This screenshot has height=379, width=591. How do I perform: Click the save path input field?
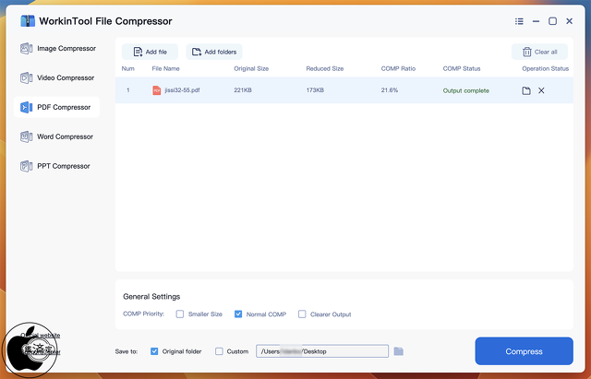322,351
